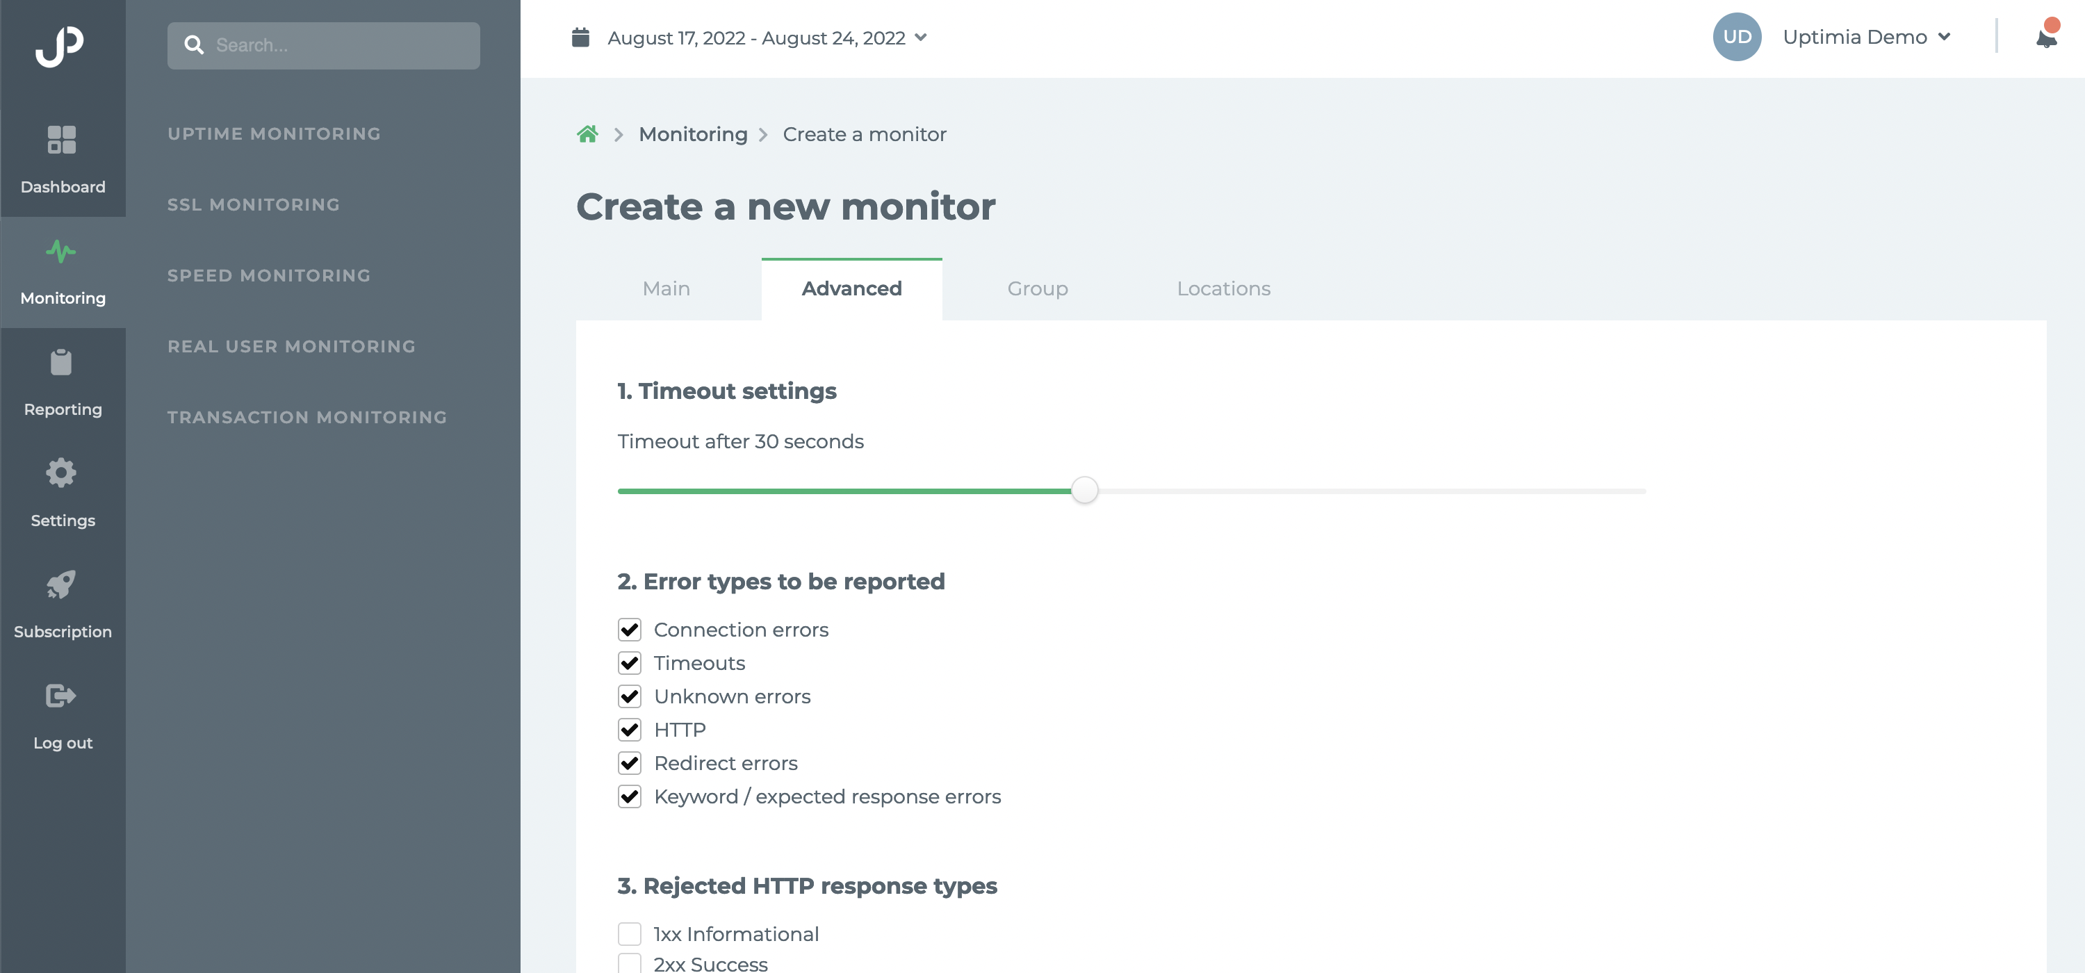Click the green filled timeout slider track
Screen dimensions: 2085x973
844,491
